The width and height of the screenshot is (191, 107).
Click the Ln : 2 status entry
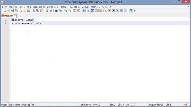(113, 105)
